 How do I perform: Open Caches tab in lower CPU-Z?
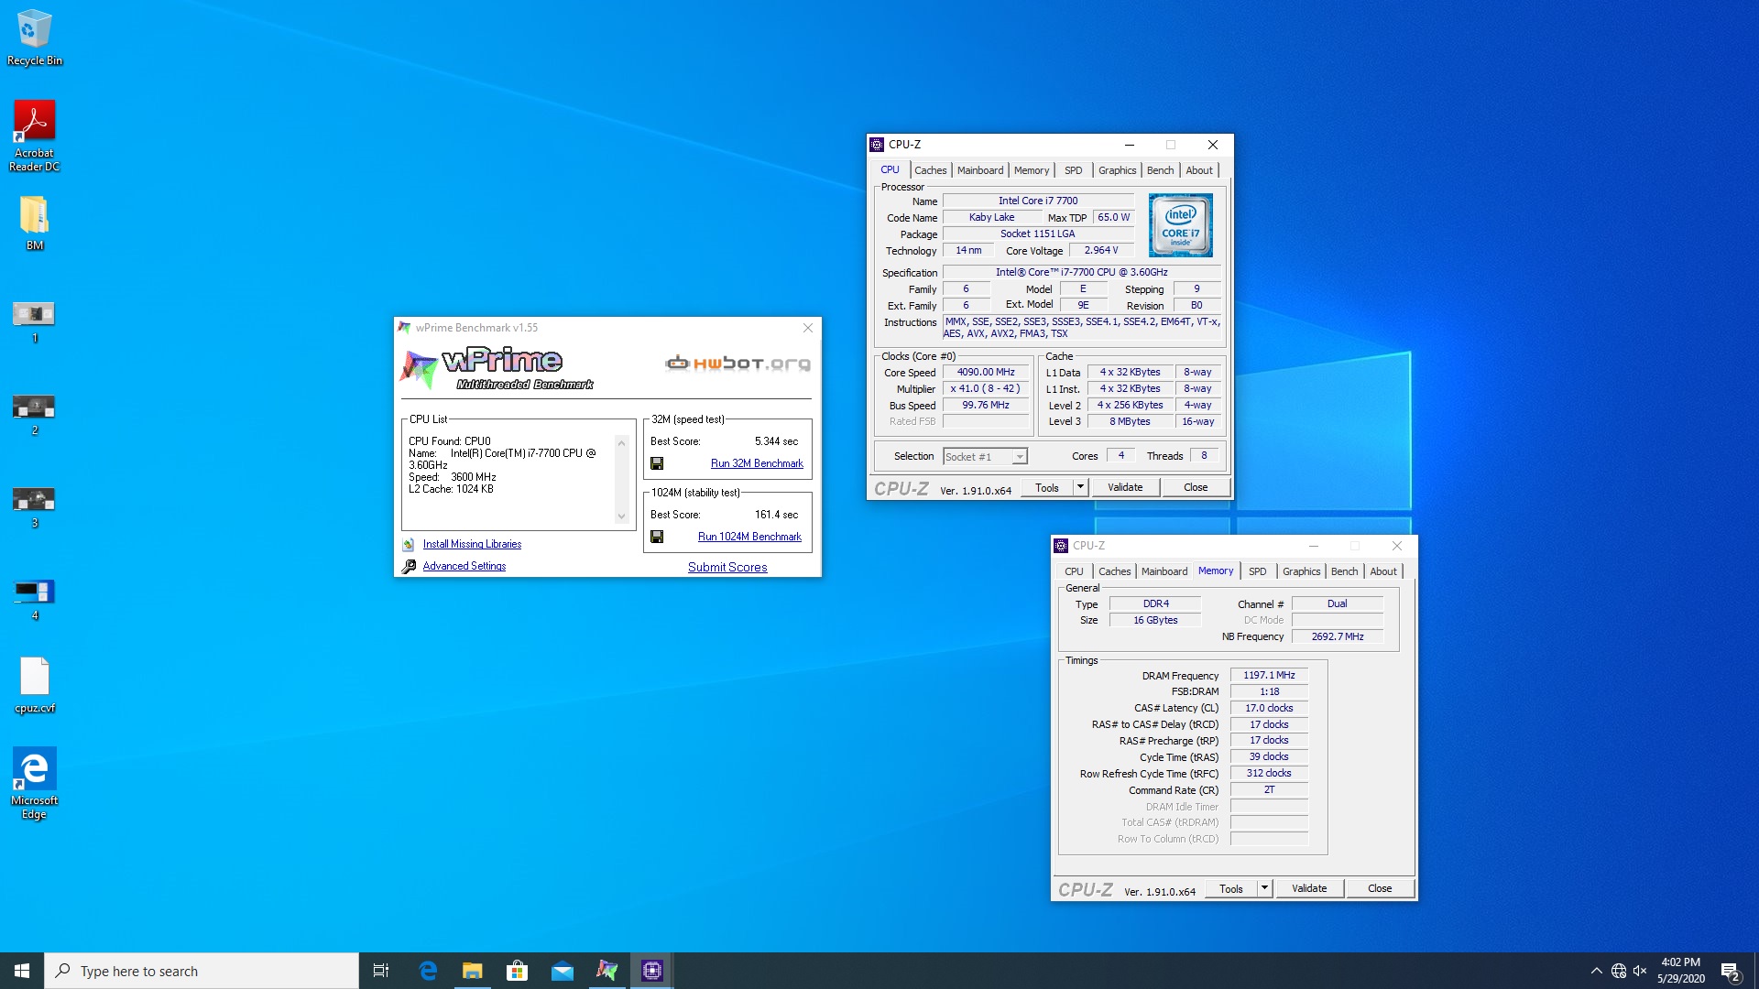point(1114,571)
